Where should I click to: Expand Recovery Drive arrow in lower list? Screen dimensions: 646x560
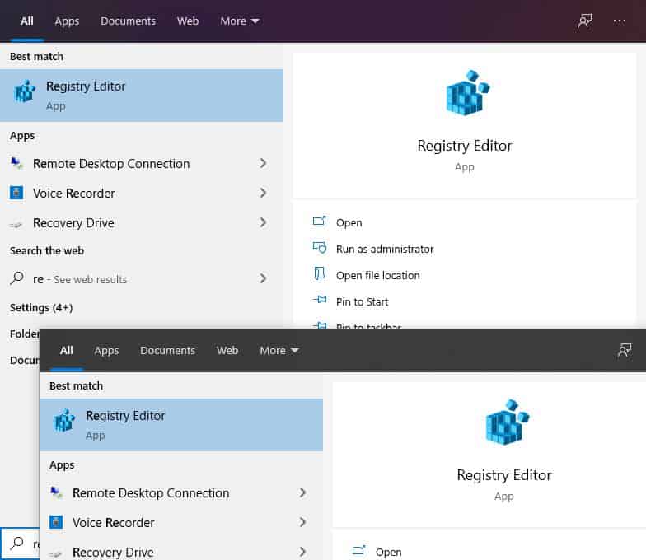pyautogui.click(x=302, y=552)
